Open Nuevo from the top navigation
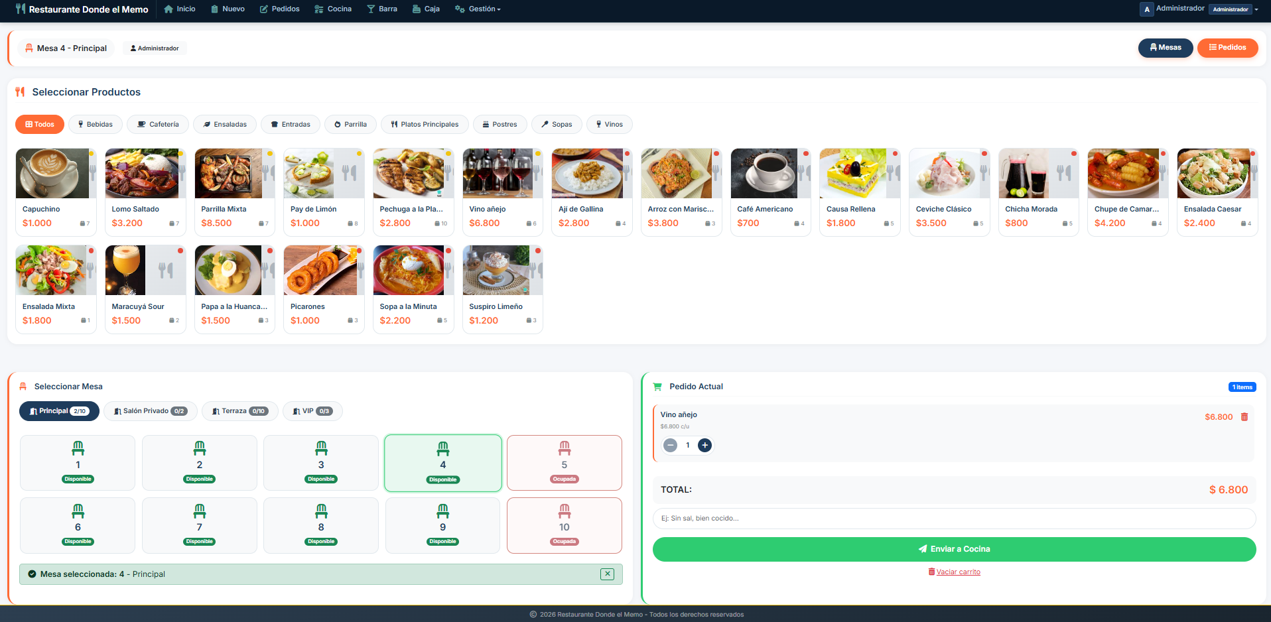Screen dimensions: 1271x622 (228, 9)
